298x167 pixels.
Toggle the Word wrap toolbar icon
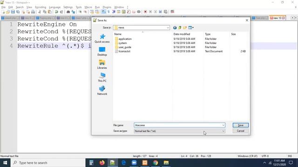(x=103, y=12)
